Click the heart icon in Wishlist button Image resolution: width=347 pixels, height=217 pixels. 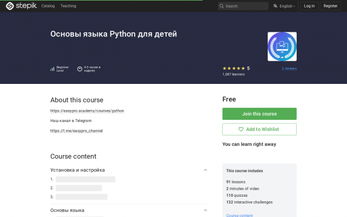click(241, 129)
